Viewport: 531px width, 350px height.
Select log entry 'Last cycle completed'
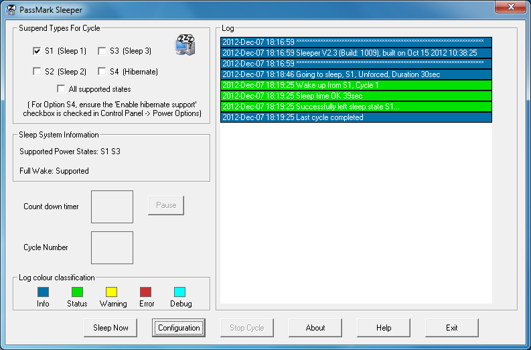click(x=356, y=117)
